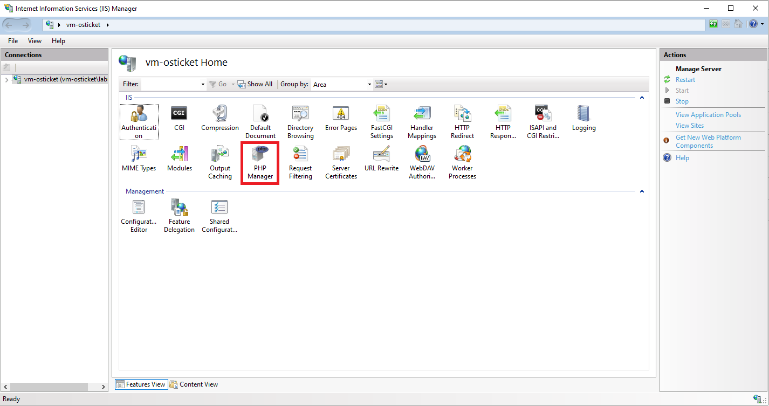769x406 pixels.
Task: Click inside the Filter text field
Action: click(x=170, y=84)
